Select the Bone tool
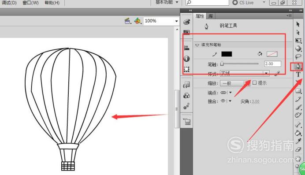Screen dimensions: 305x175 (x=298, y=124)
